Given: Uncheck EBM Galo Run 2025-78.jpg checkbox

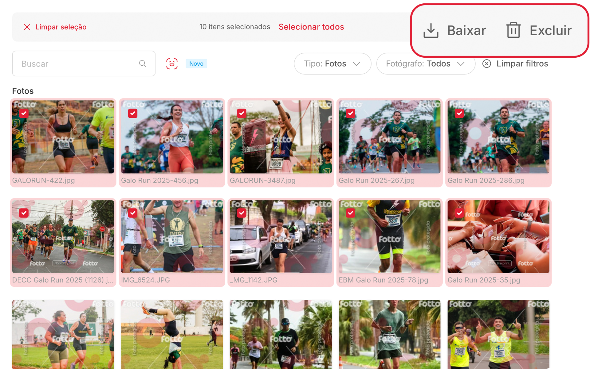Looking at the screenshot, I should coord(350,213).
